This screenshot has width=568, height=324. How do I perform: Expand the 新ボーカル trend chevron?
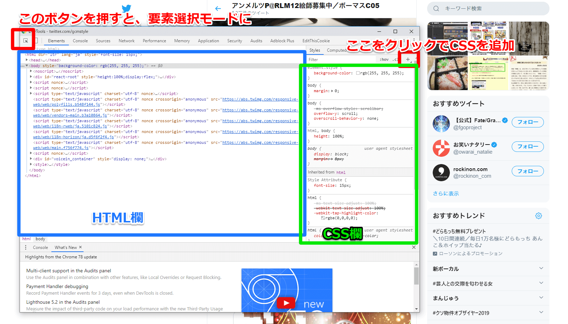541,268
